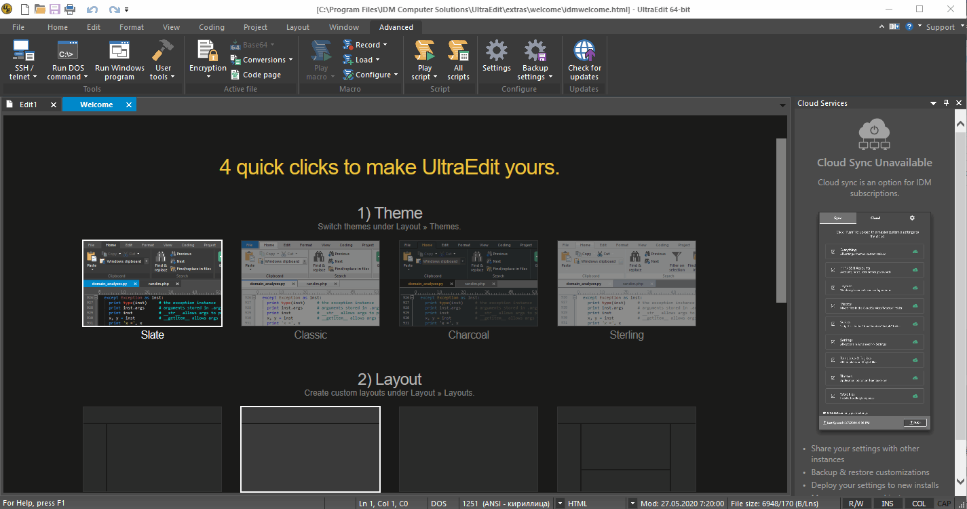Open Customize Quick Access Toolbar dropdown
The image size is (967, 509).
point(127,10)
